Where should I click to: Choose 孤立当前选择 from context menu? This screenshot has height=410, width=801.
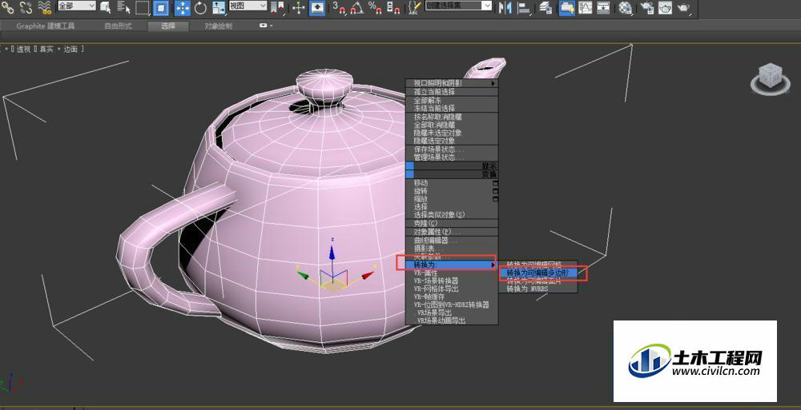[452, 92]
